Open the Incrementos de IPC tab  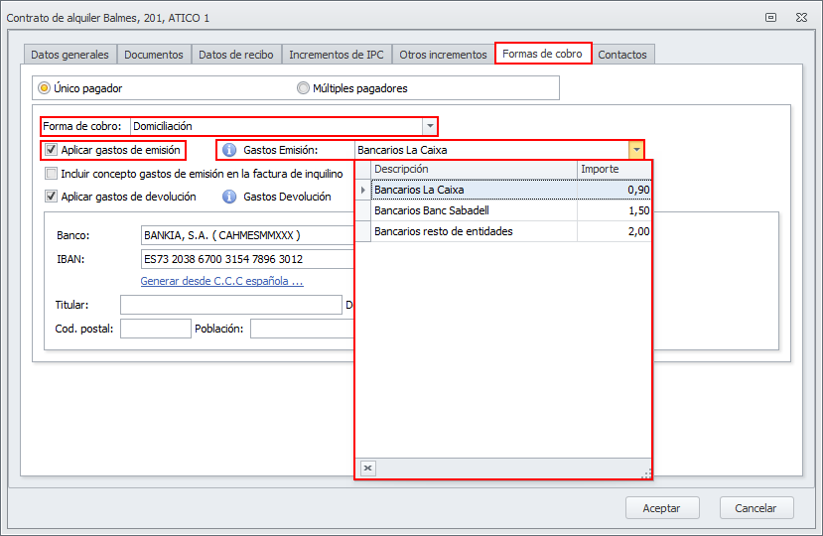[x=336, y=55]
